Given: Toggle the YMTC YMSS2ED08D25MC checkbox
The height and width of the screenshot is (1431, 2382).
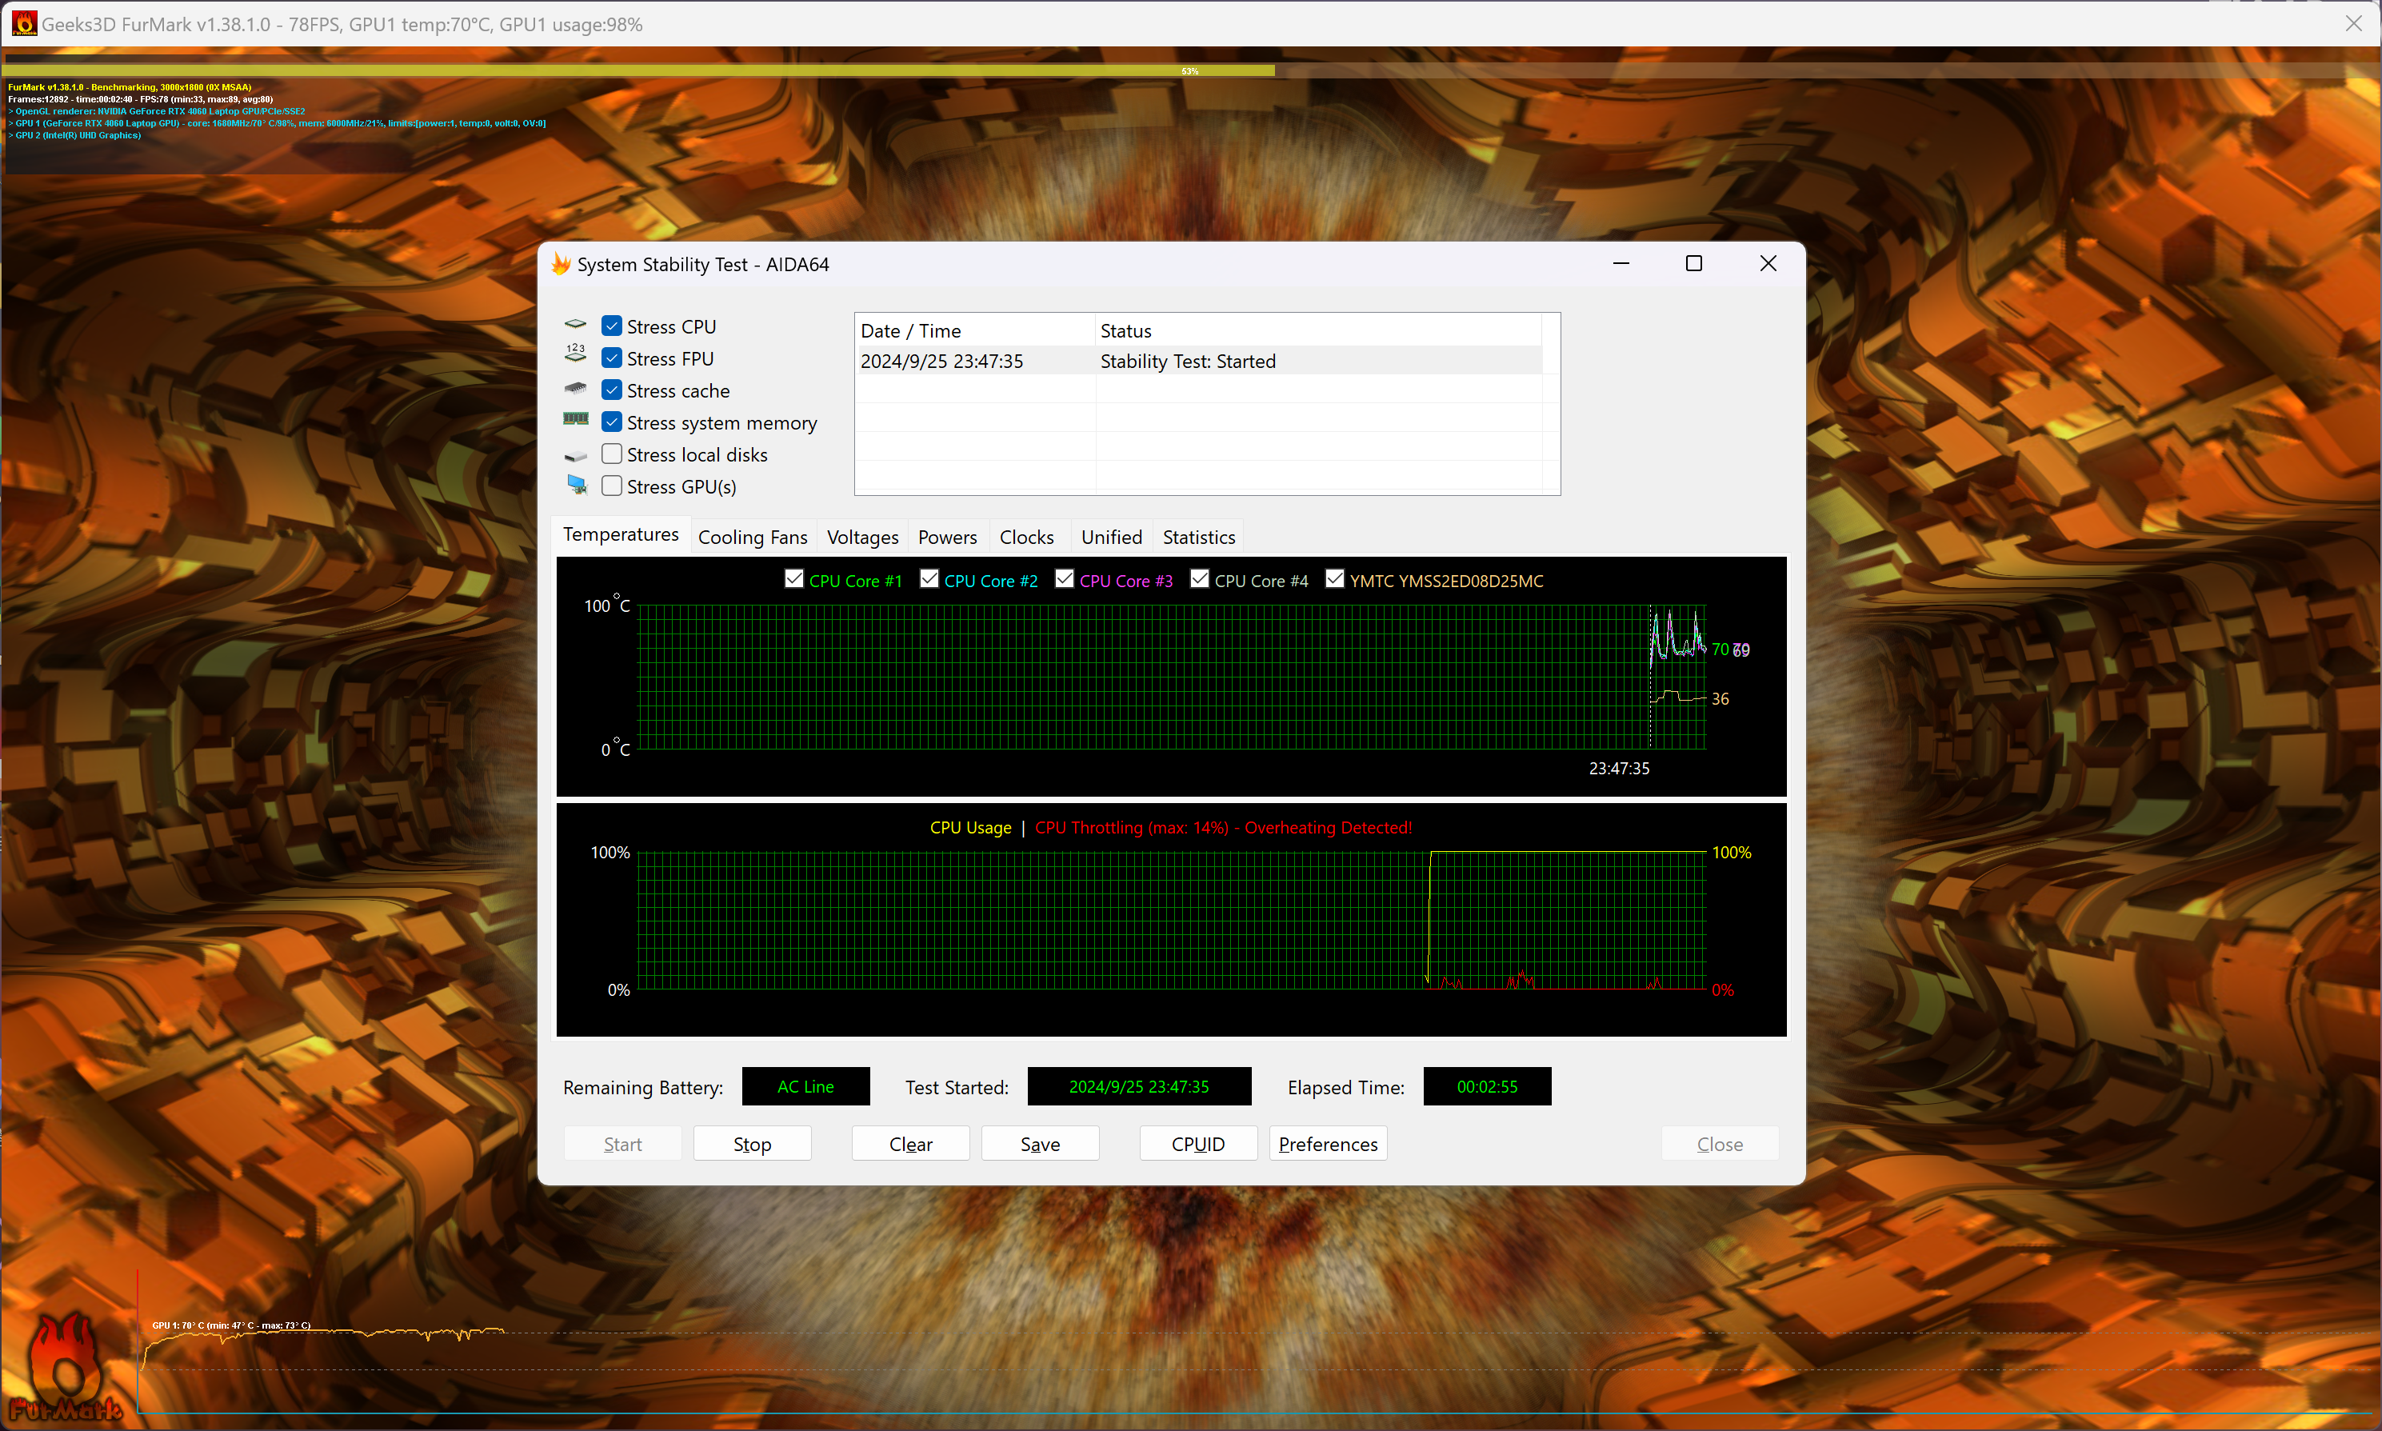Looking at the screenshot, I should (x=1334, y=578).
